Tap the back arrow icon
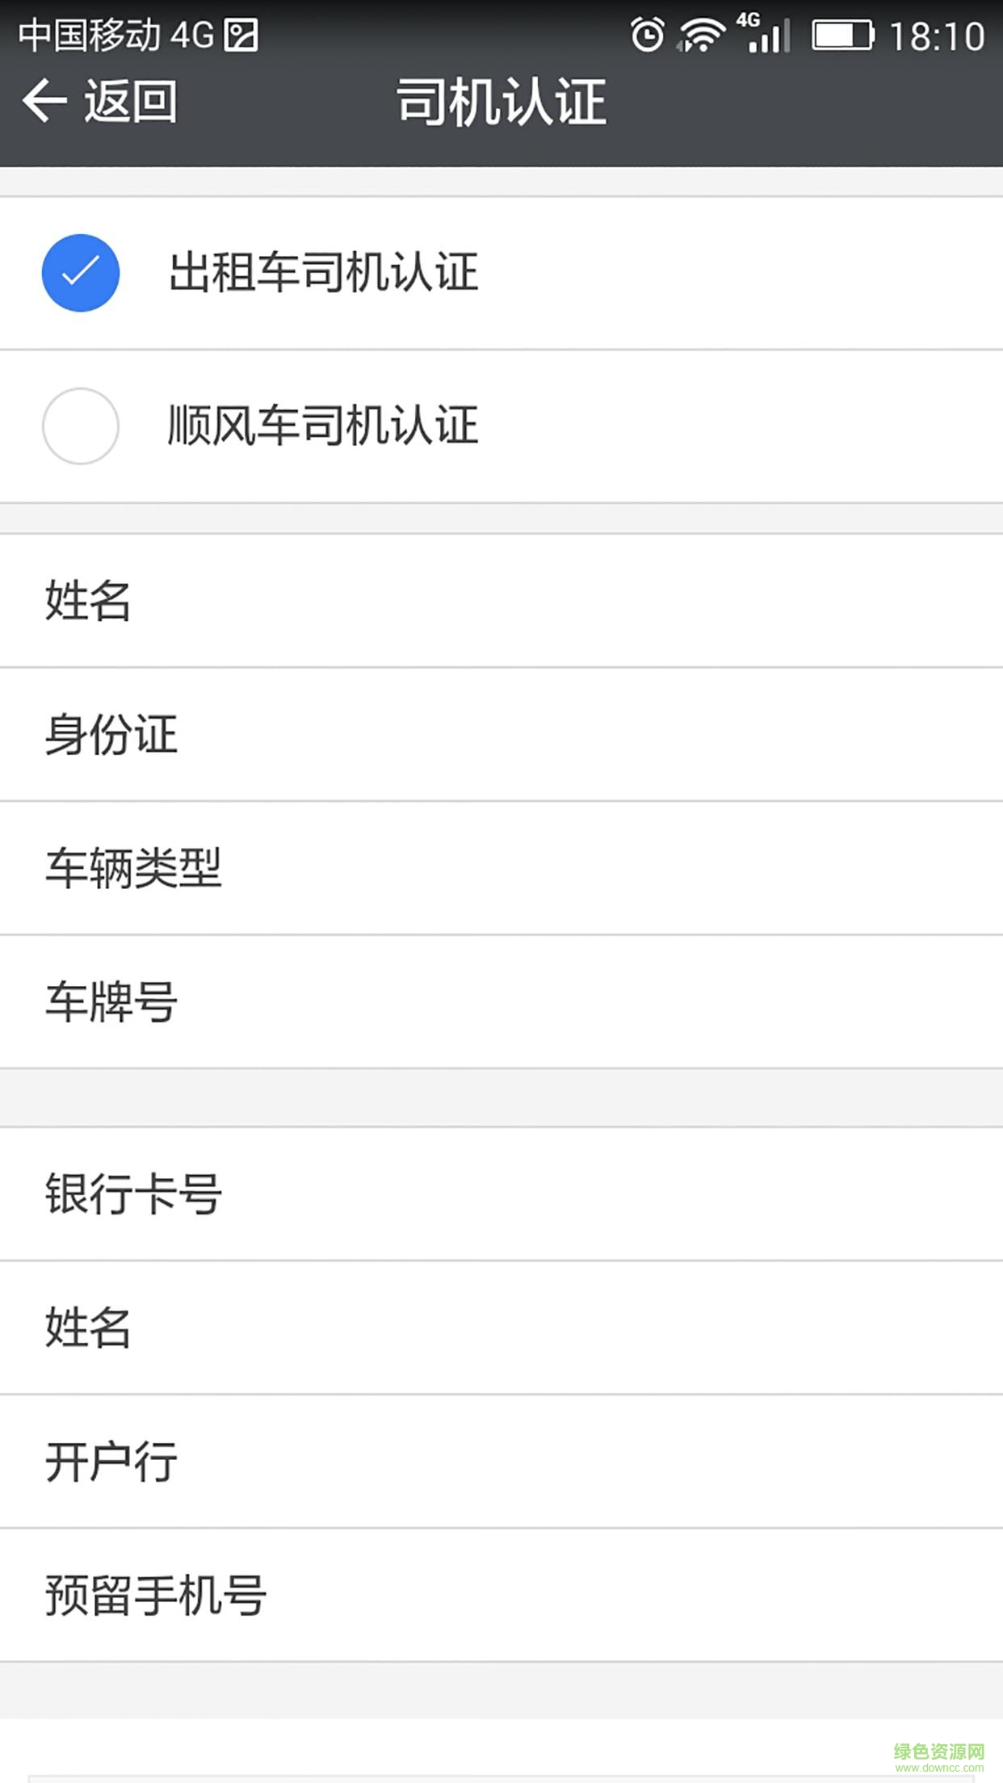 tap(45, 102)
